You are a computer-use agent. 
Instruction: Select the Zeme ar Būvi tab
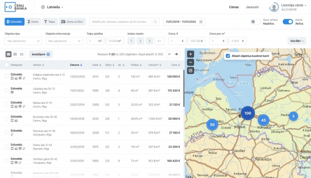click(72, 22)
